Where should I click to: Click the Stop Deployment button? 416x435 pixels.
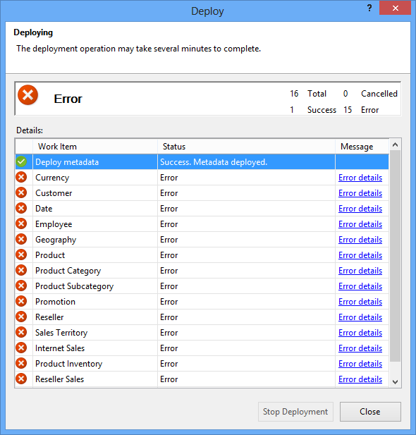click(x=295, y=412)
